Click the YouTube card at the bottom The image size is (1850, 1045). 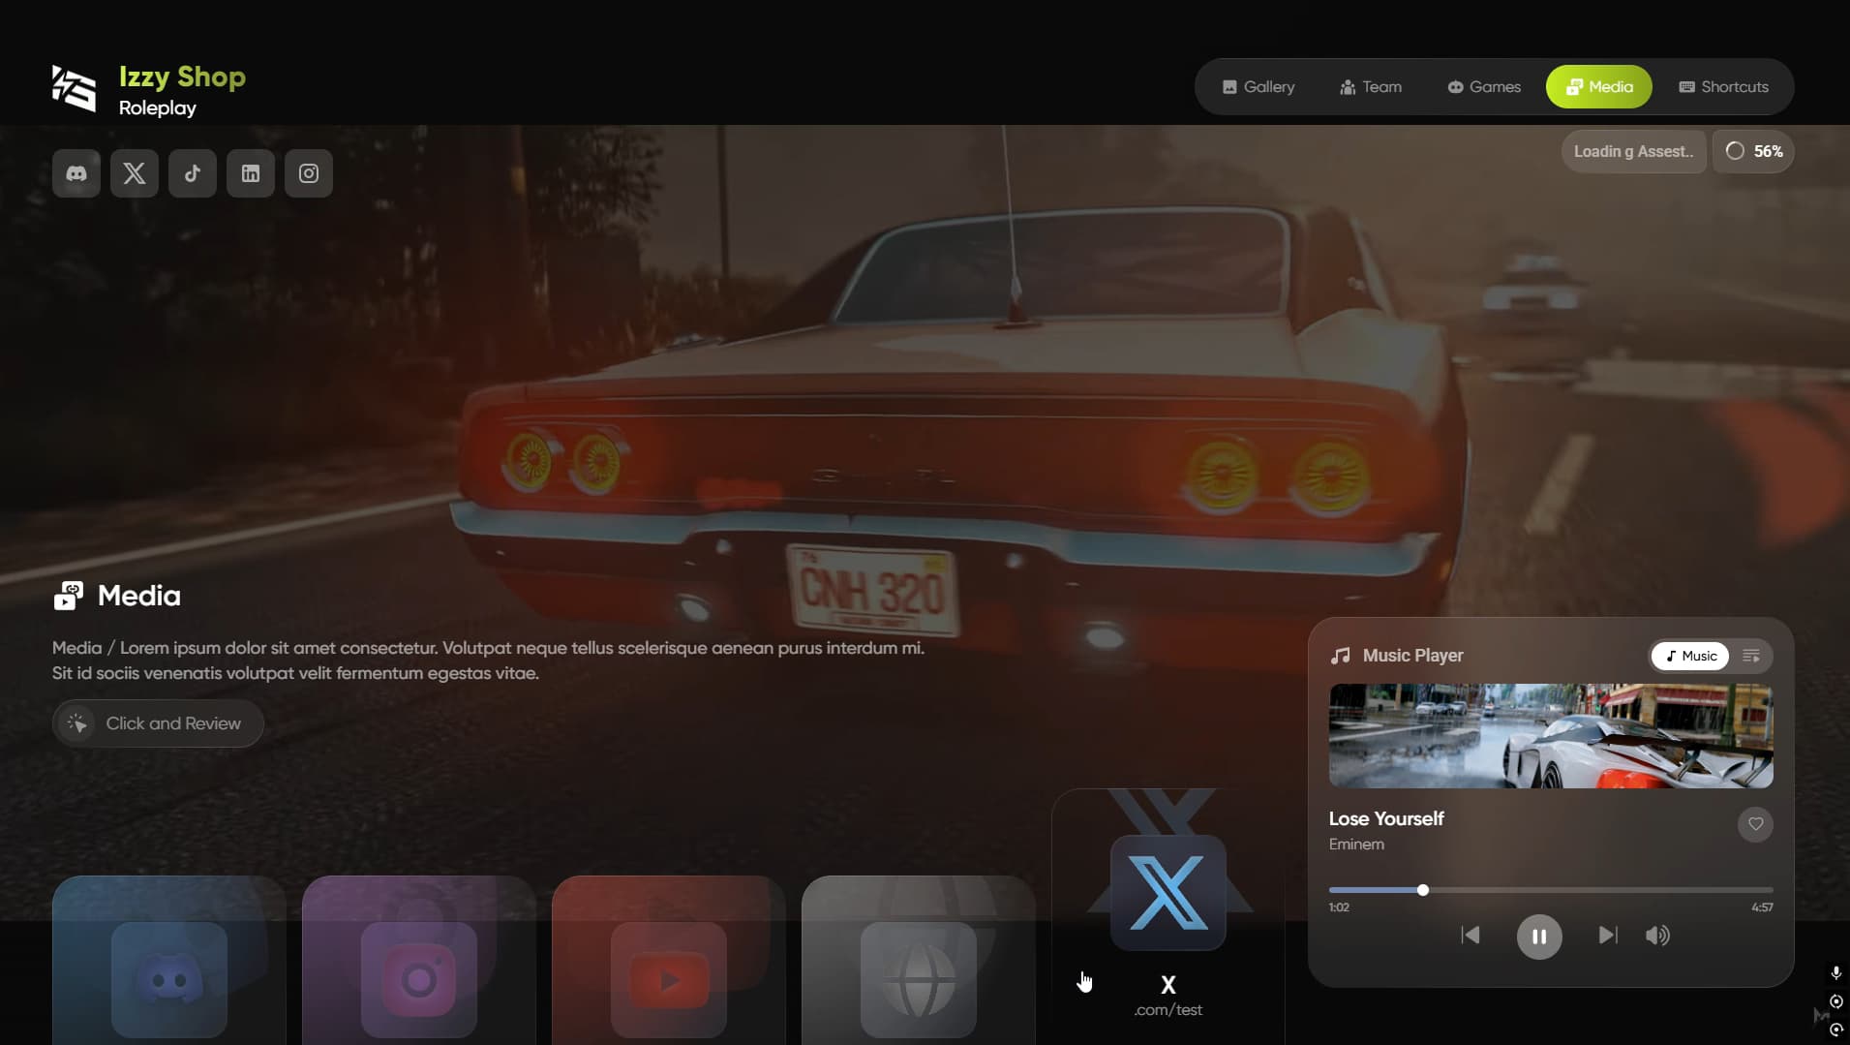tap(667, 978)
